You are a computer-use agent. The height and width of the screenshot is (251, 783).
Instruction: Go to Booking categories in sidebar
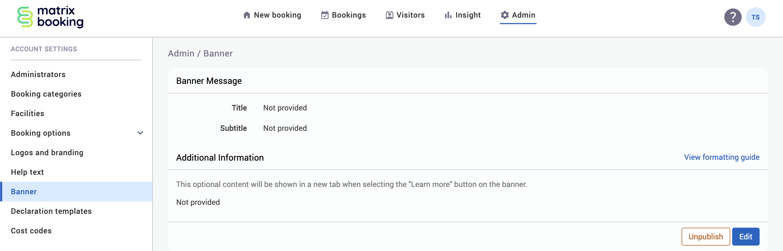point(46,94)
